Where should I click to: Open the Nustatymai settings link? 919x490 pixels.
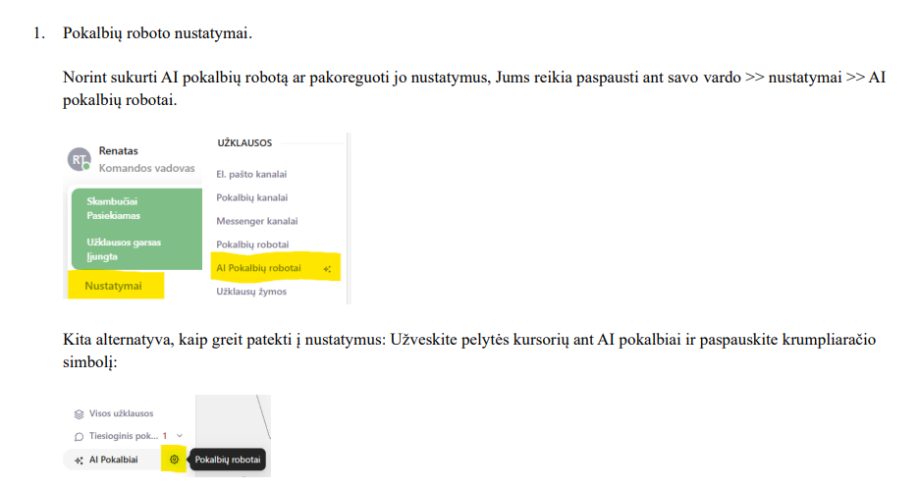point(113,286)
